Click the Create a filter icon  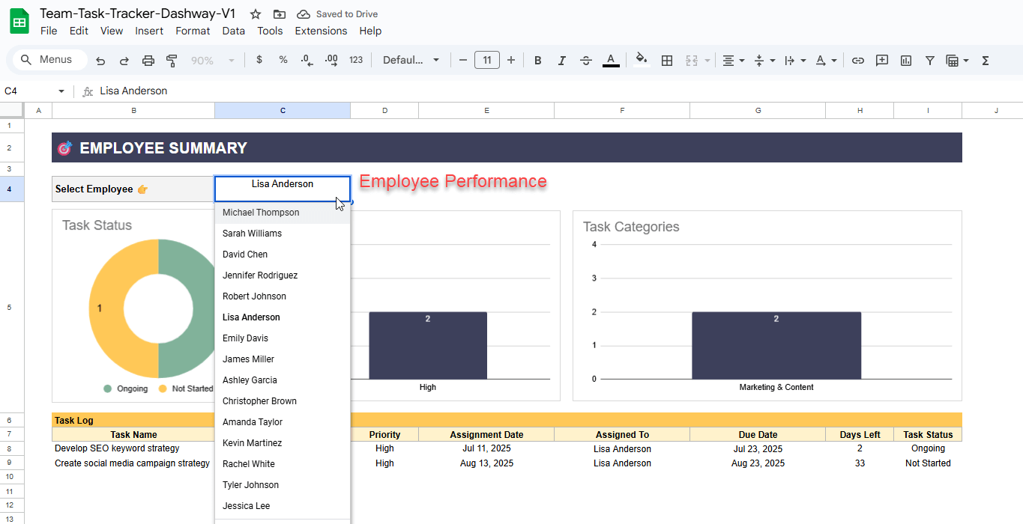point(930,60)
